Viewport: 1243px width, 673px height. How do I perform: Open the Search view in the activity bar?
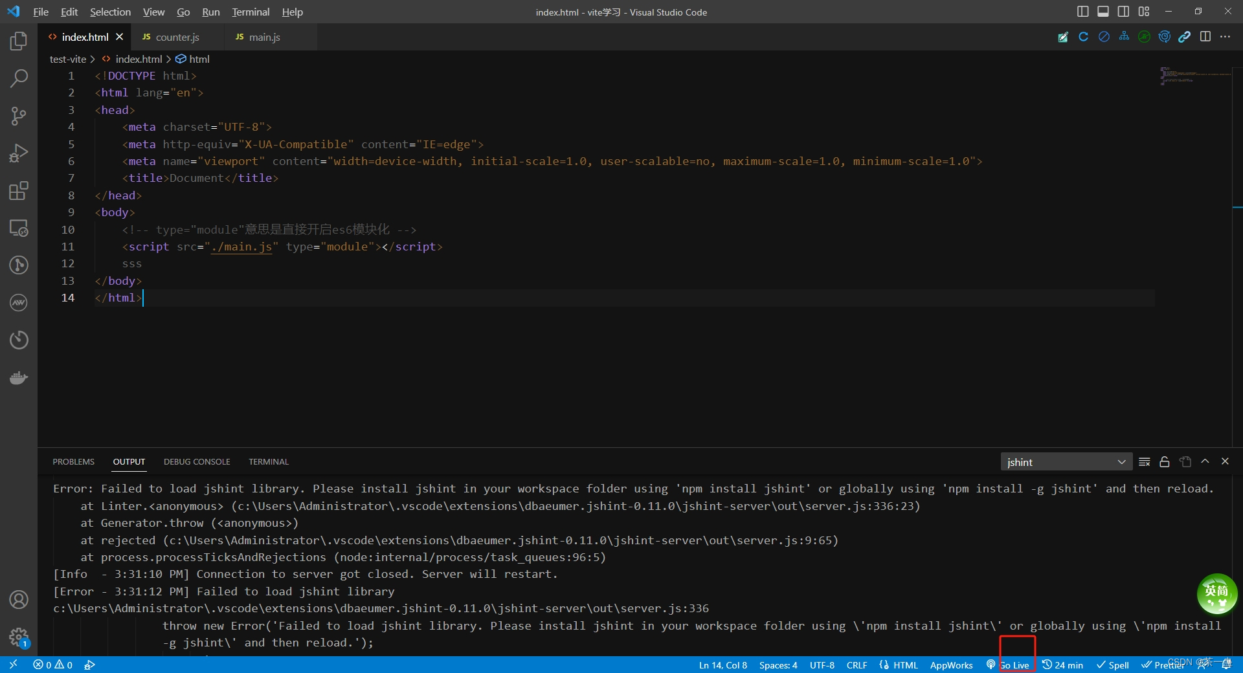point(19,78)
